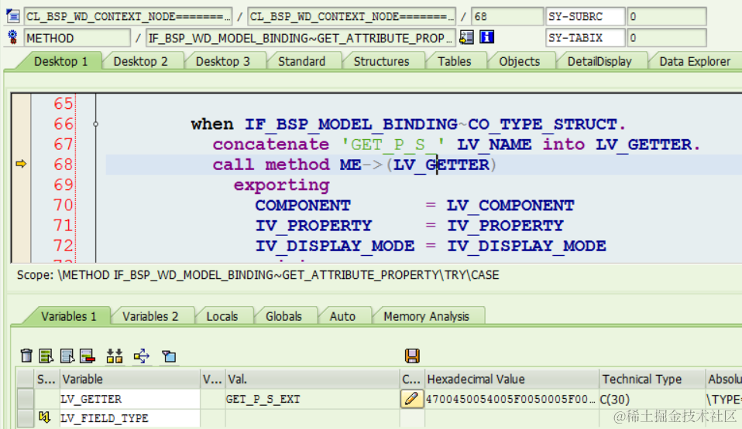Open the Tables tab
This screenshot has height=429, width=742.
[455, 61]
